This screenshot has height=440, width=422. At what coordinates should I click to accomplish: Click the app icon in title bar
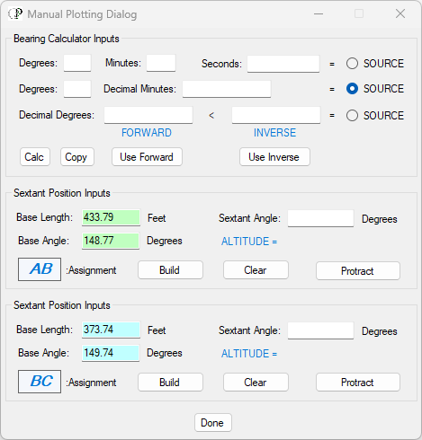(15, 13)
